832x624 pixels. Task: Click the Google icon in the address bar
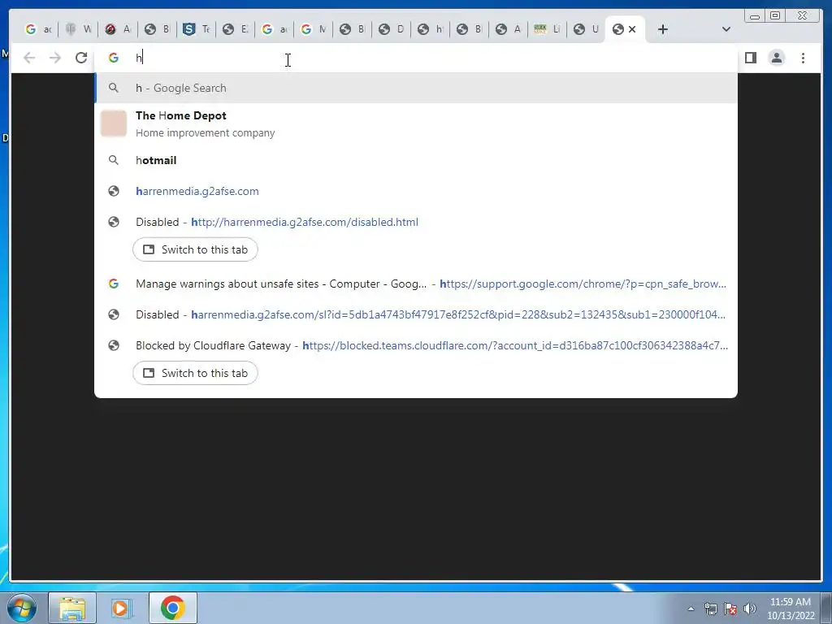(x=114, y=58)
